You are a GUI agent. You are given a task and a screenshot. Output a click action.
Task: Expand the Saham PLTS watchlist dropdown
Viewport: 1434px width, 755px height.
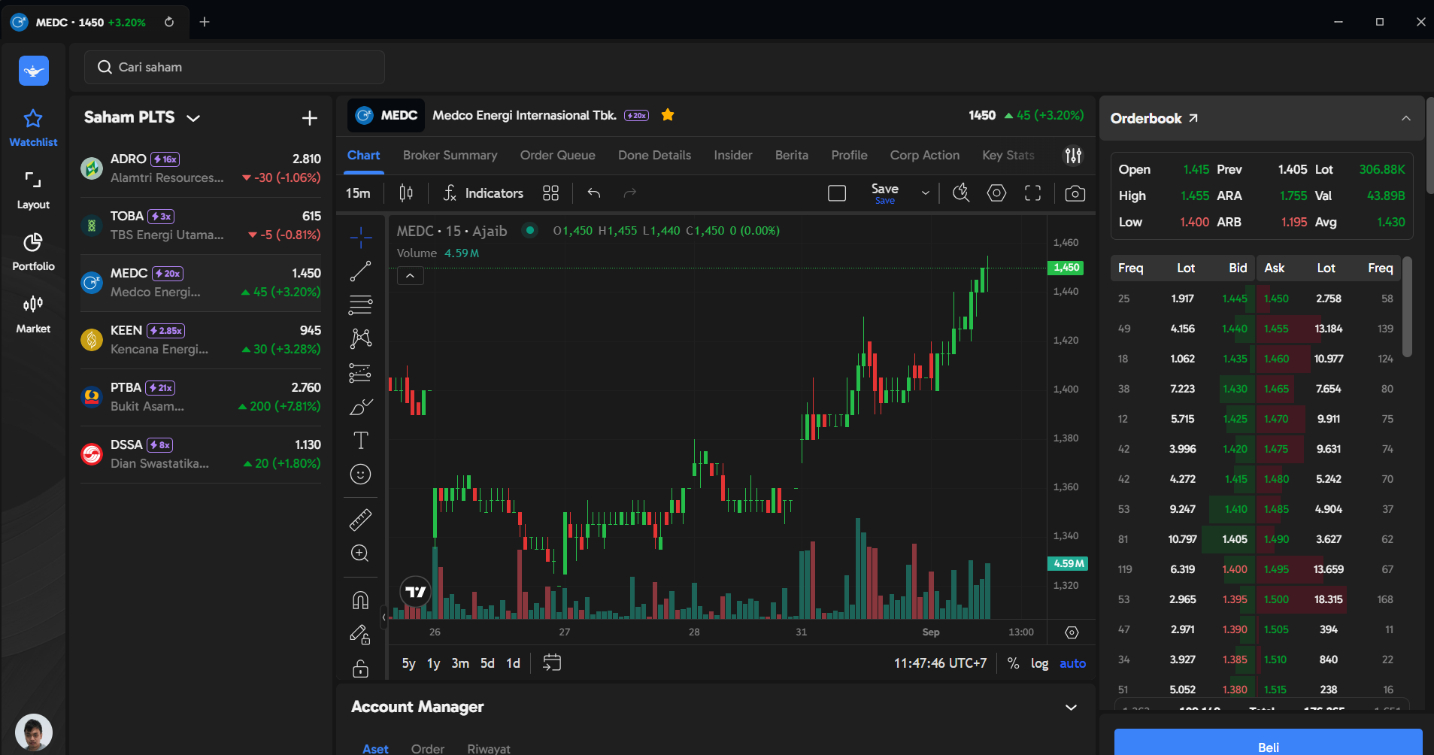tap(193, 118)
